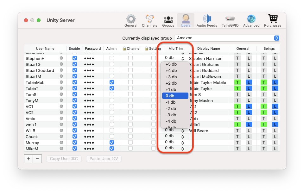This screenshot has height=193, width=304.
Task: Select the highlighted 0 db option
Action: (x=175, y=96)
